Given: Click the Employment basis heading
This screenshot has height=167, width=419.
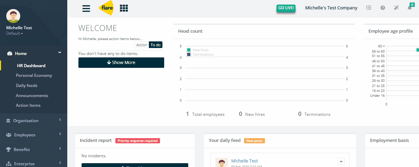Looking at the screenshot, I should tap(389, 141).
